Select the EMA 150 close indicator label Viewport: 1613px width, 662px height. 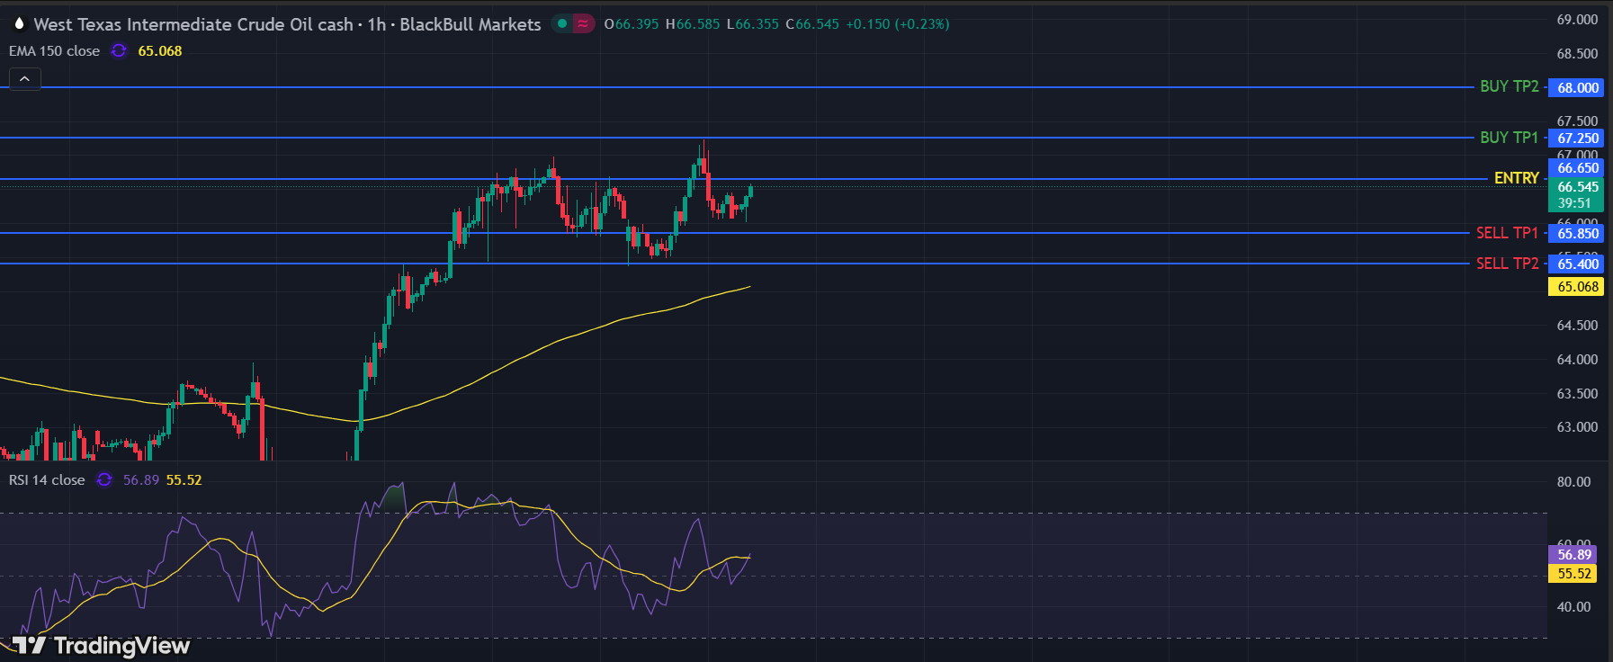pyautogui.click(x=54, y=51)
